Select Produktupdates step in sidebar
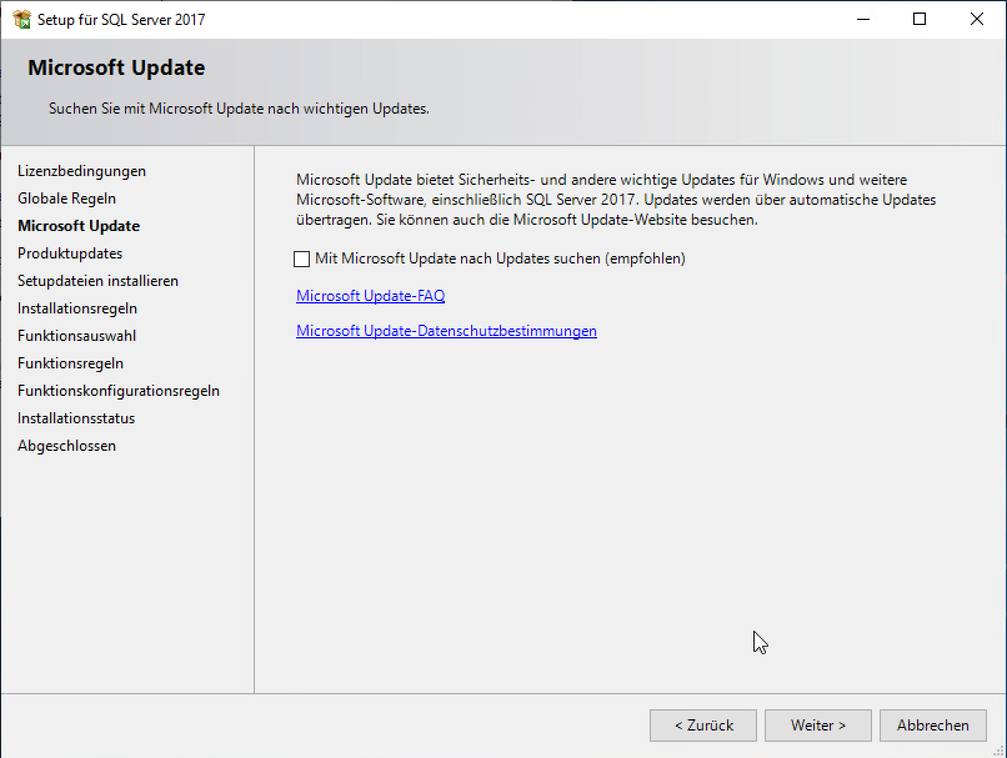Screen dimensions: 1007x758 click(70, 253)
